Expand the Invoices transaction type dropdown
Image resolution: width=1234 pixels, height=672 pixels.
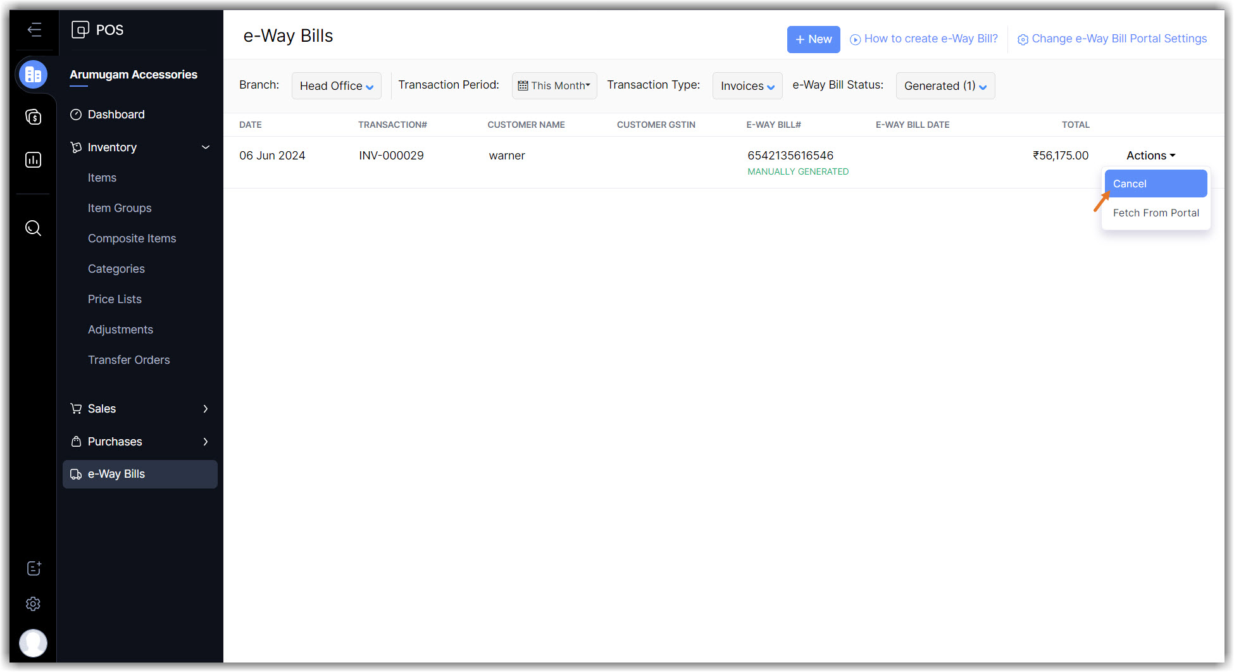tap(747, 86)
